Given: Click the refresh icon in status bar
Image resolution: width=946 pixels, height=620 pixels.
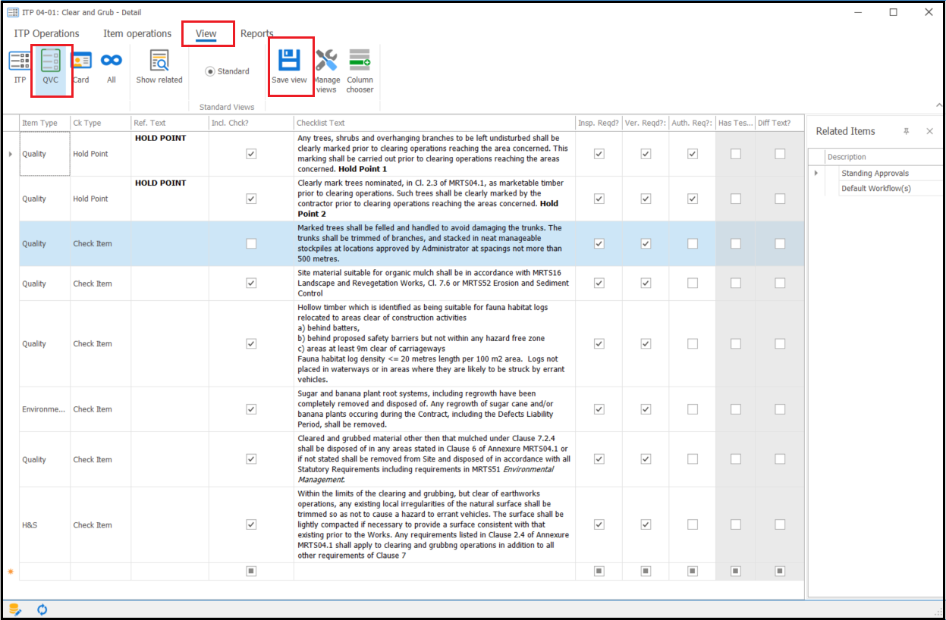Looking at the screenshot, I should (42, 609).
